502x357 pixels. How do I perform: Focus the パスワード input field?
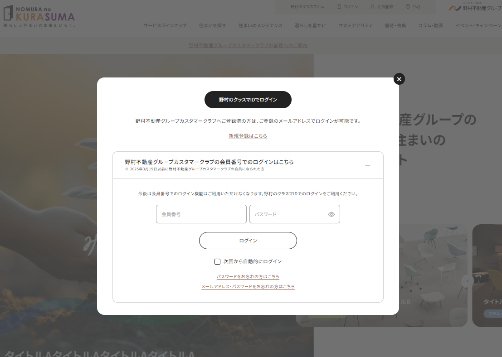pos(295,214)
